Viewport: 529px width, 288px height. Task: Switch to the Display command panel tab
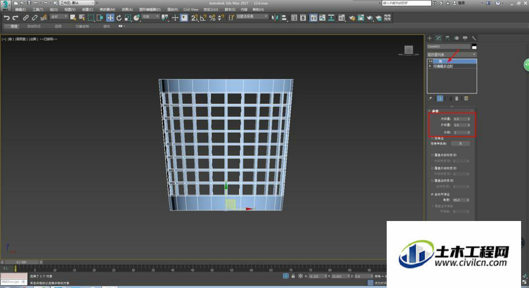[x=465, y=38]
